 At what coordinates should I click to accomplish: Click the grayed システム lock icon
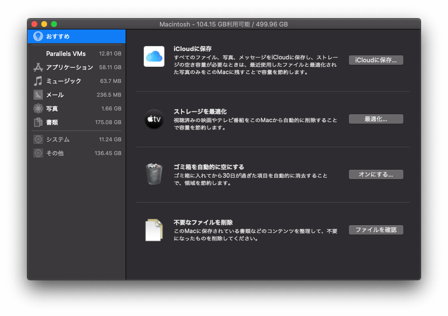tap(37, 139)
